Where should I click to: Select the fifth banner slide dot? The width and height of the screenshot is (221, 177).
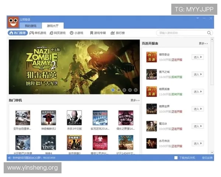coord(136,90)
